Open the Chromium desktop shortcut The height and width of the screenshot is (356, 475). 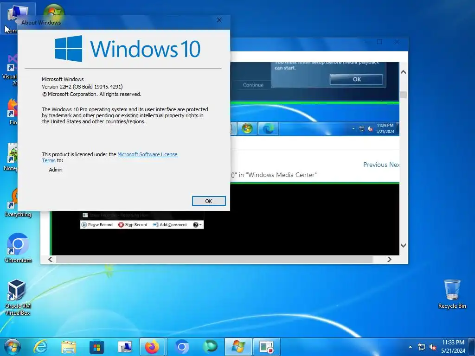pos(18,248)
